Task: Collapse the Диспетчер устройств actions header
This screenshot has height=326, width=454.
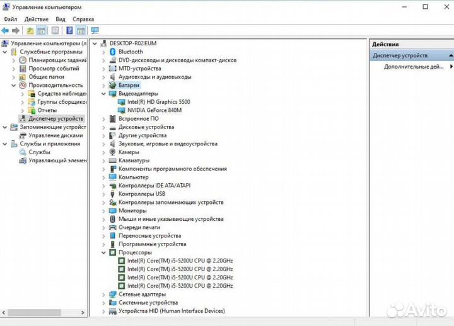Action: tap(451, 55)
